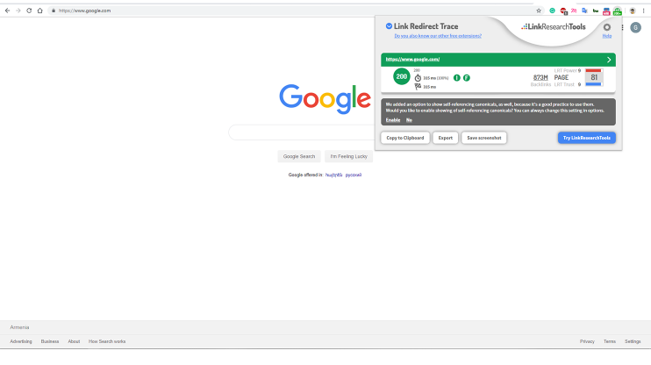Focus the Google search input box
Viewport: 651px width, 365px height.
coord(302,132)
